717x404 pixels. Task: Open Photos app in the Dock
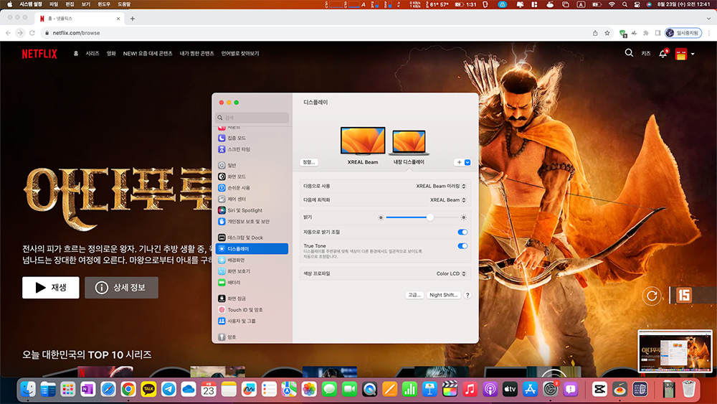309,390
